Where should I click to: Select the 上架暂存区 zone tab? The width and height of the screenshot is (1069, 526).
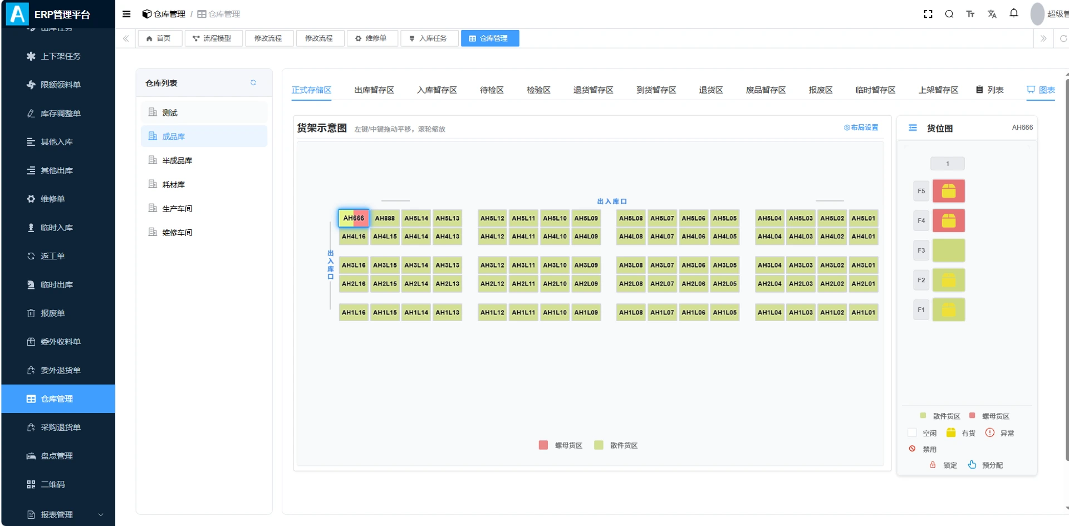(x=938, y=90)
